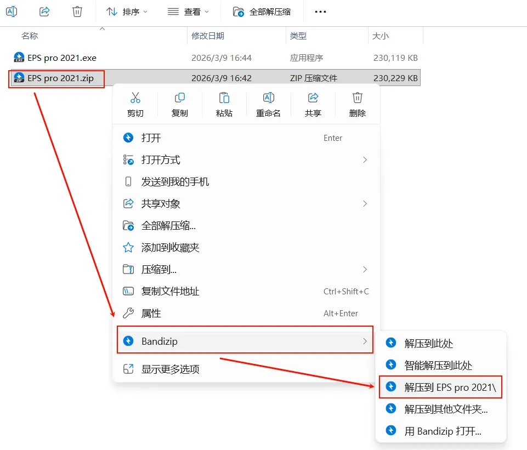
Task: Select 解压到 EPS pro 2021\ option
Action: (x=440, y=387)
